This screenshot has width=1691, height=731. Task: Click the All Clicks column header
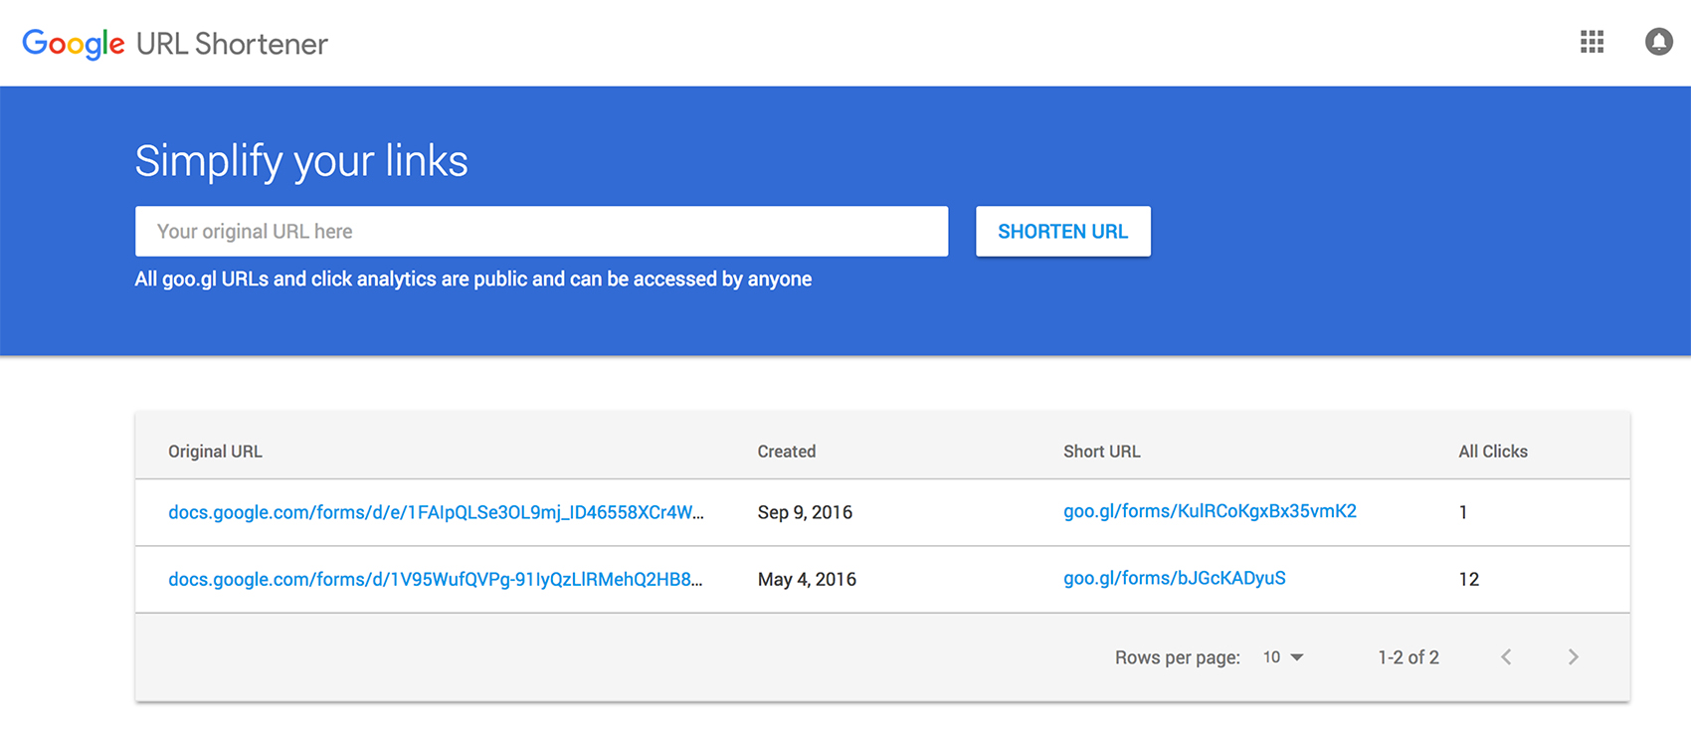[x=1493, y=452]
